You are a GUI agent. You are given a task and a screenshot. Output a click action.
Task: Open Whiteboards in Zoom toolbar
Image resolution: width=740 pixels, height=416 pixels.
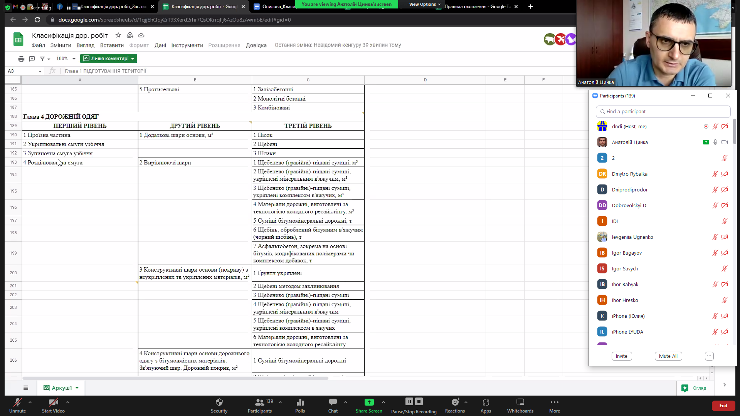pos(520,405)
